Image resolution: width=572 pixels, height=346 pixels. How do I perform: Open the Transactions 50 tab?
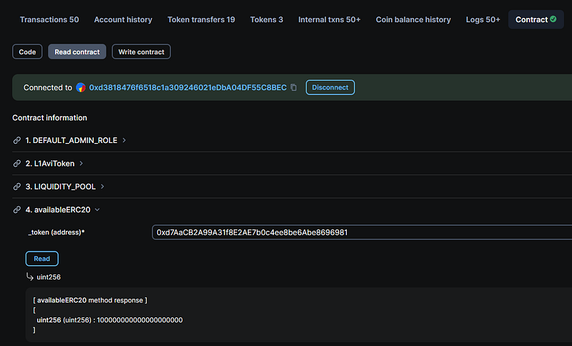coord(49,20)
